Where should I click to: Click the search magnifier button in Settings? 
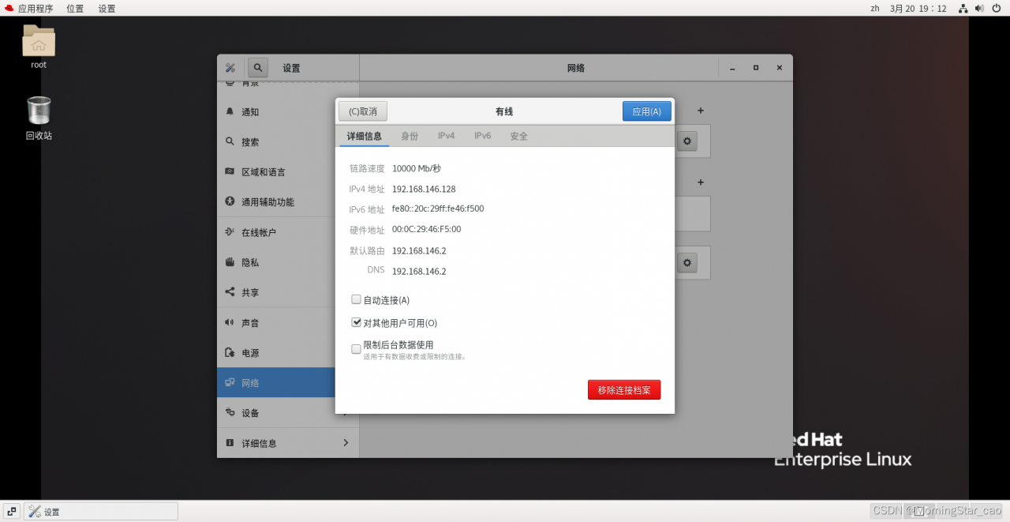pos(258,68)
